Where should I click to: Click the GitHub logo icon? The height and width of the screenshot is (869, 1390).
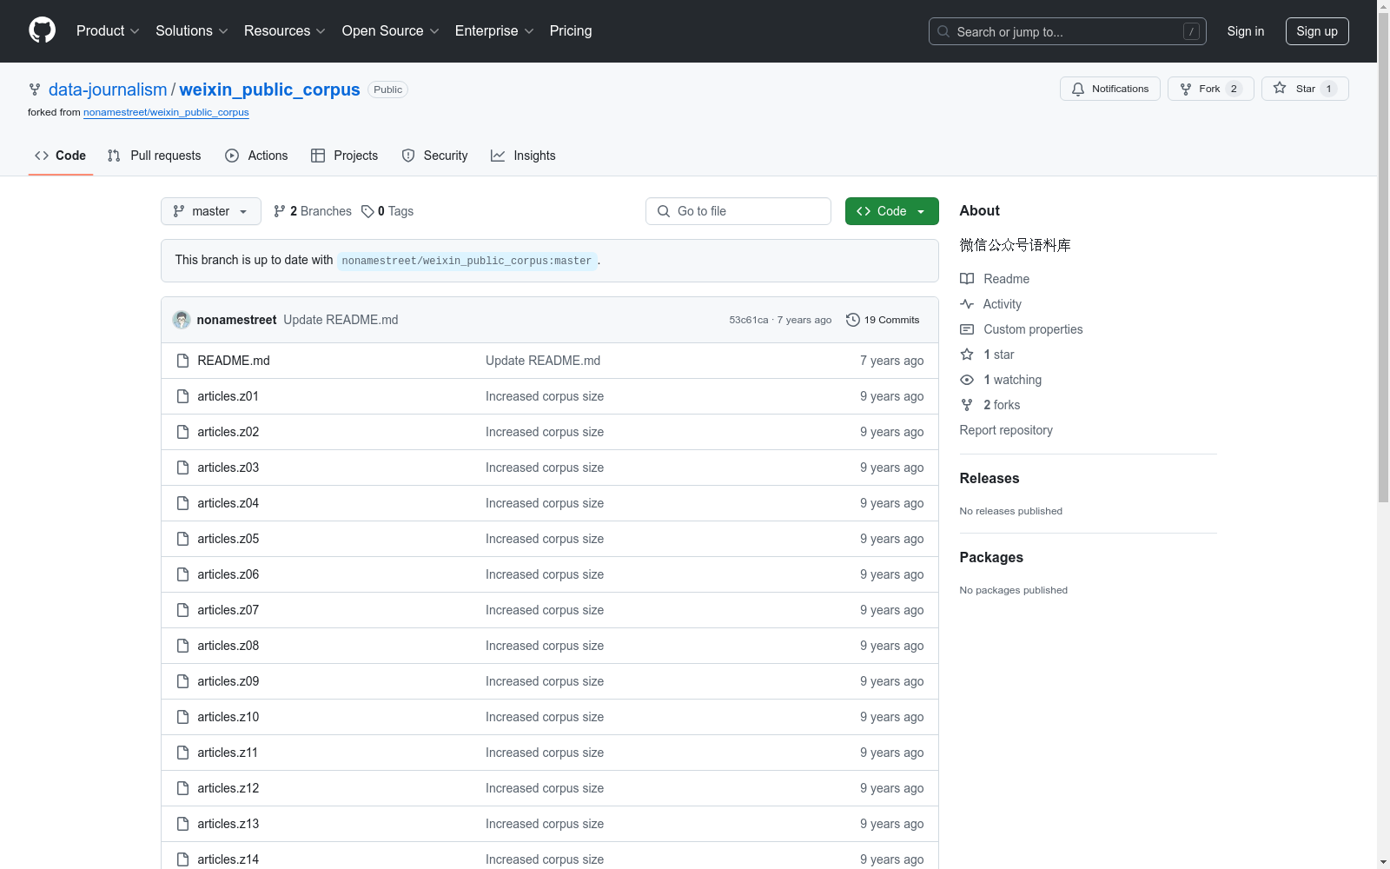tap(42, 30)
